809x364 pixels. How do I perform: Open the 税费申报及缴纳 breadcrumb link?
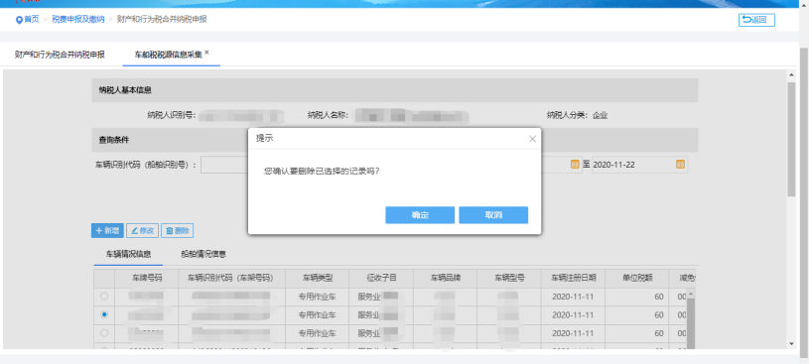point(77,20)
